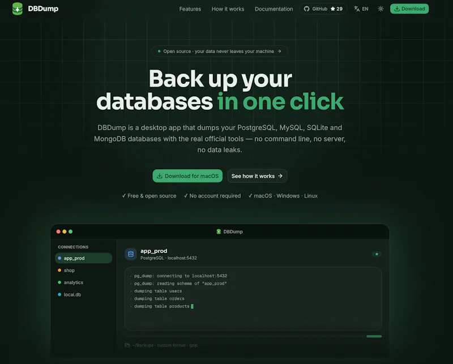
Task: Click the yellow minimize dot in DBDump mockup
Action: click(65, 232)
